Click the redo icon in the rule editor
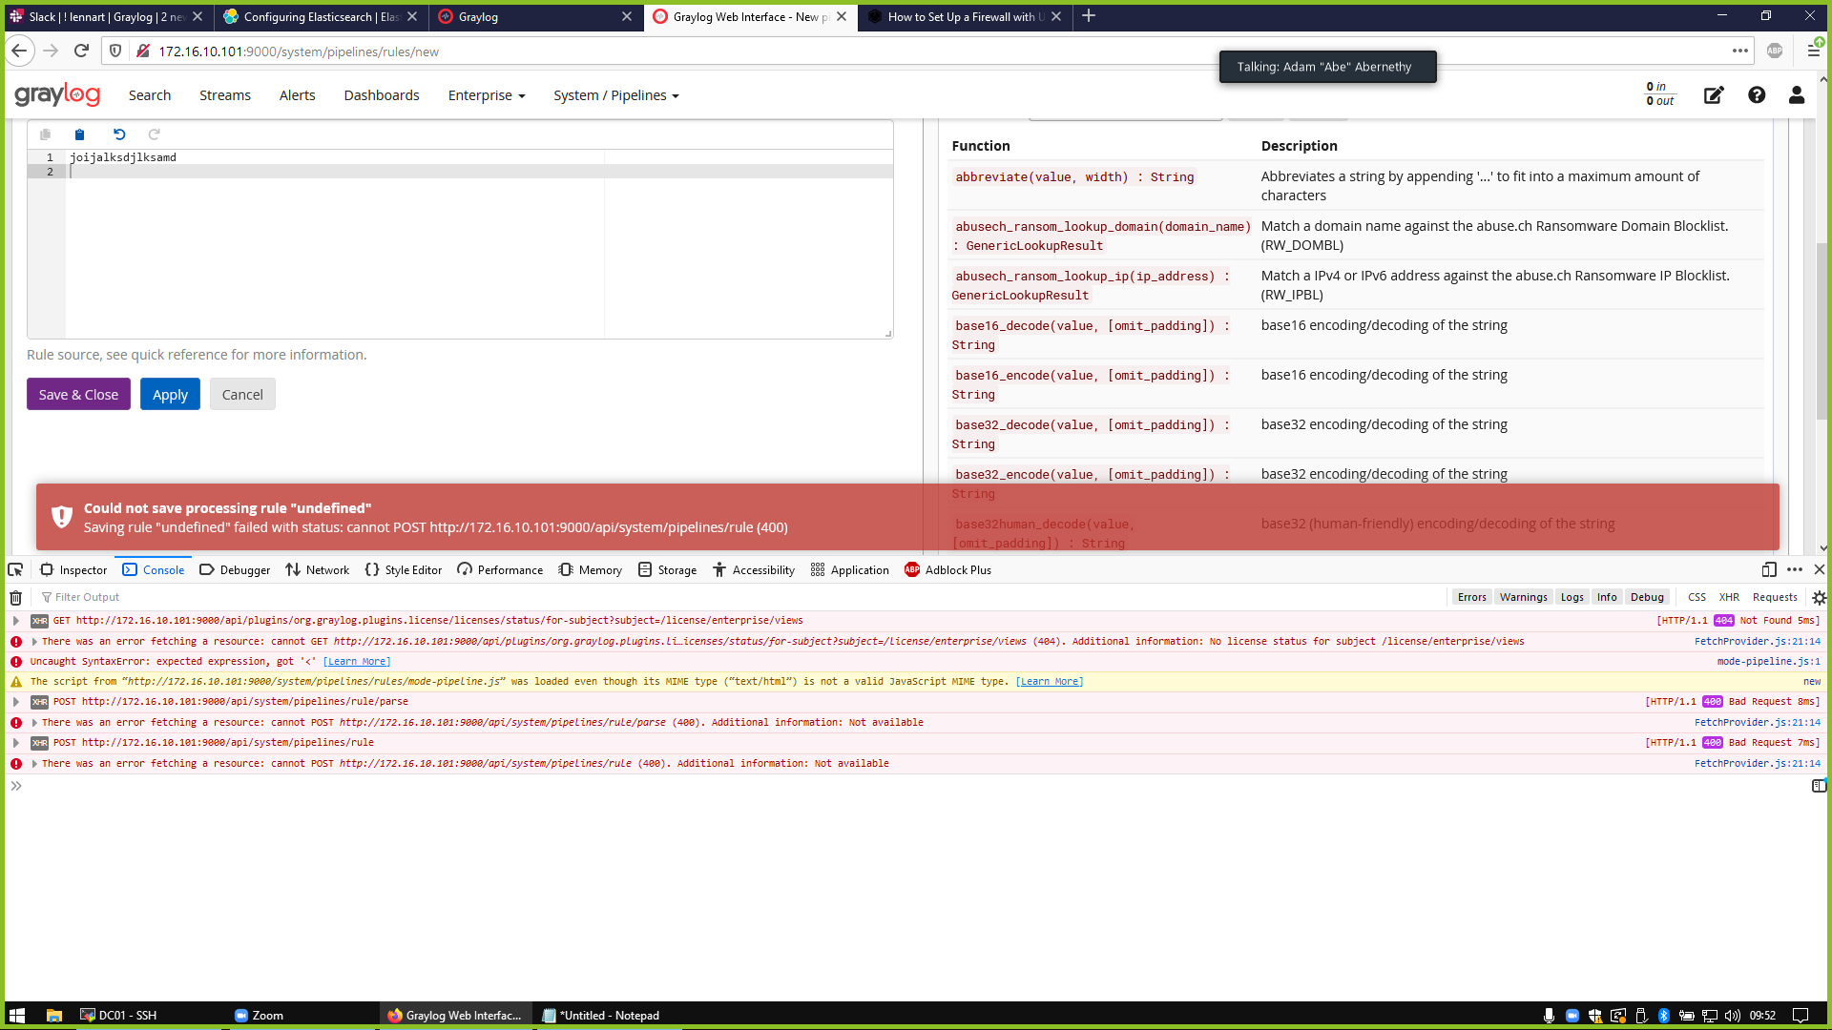 pyautogui.click(x=155, y=134)
